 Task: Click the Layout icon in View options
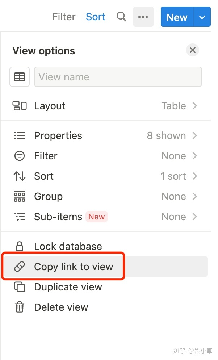click(20, 106)
